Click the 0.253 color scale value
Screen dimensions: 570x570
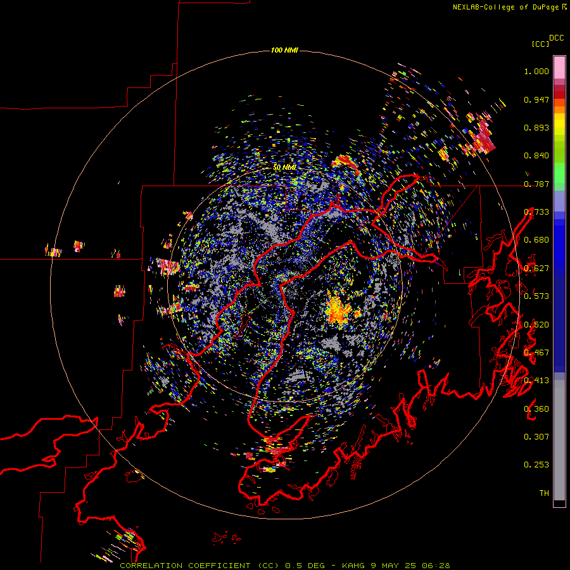(x=536, y=465)
